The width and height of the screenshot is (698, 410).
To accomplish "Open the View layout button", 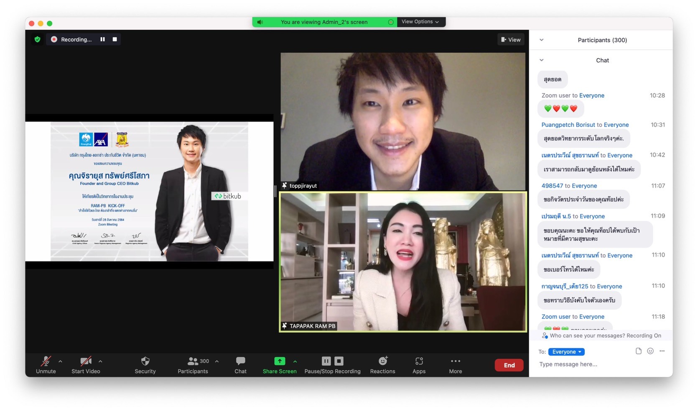I will click(x=511, y=40).
